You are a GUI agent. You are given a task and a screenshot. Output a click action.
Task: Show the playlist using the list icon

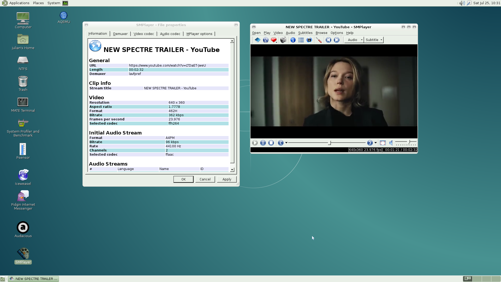pos(301,40)
